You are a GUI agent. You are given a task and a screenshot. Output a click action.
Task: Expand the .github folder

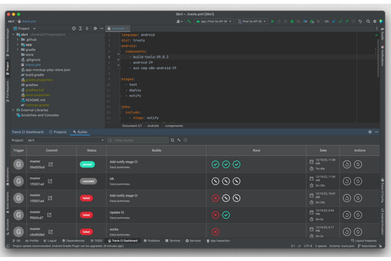(x=18, y=40)
